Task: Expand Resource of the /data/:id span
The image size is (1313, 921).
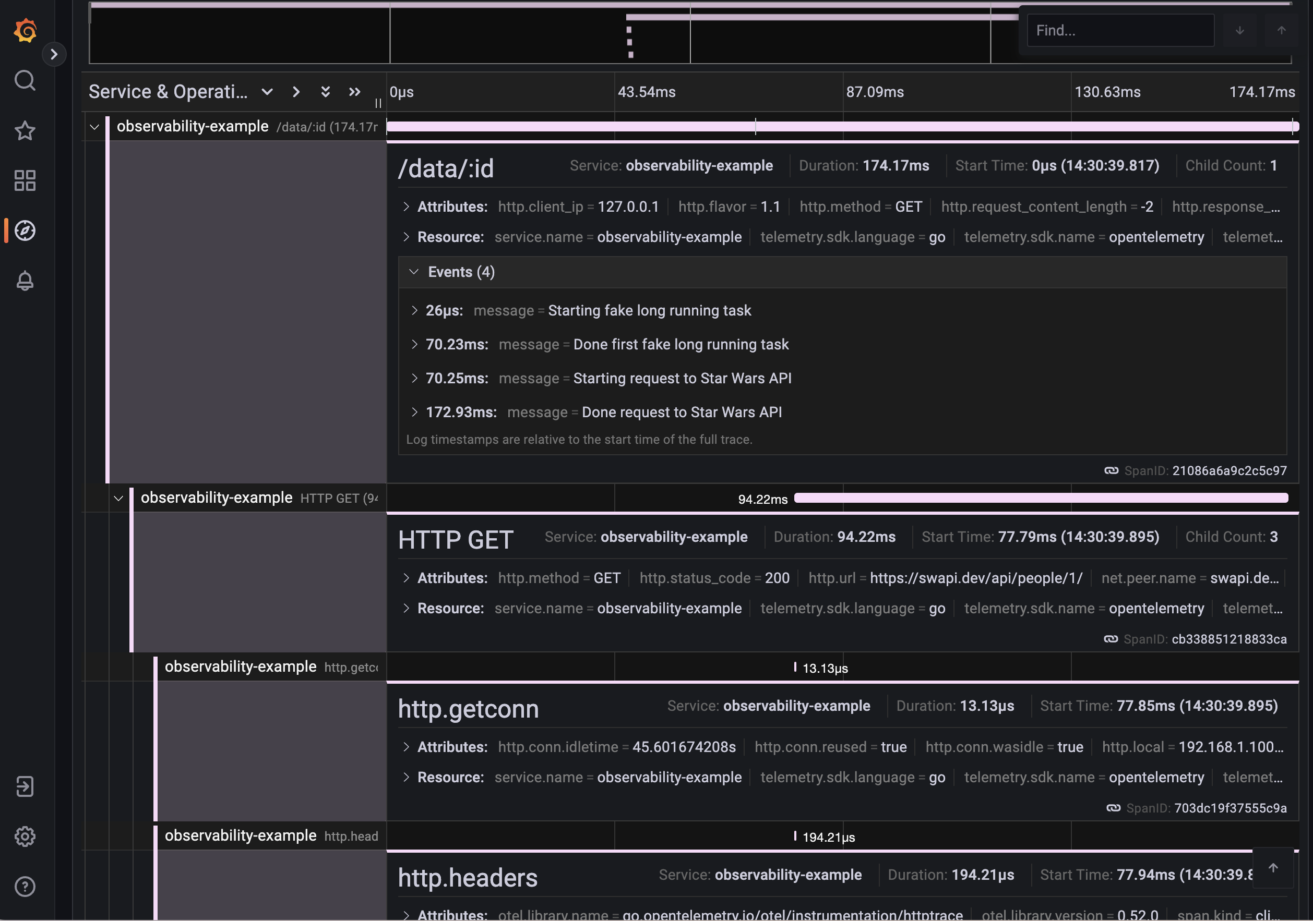Action: coord(406,237)
